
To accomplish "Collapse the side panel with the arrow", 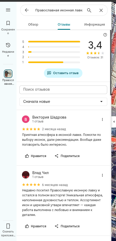I will pos(114,122).
